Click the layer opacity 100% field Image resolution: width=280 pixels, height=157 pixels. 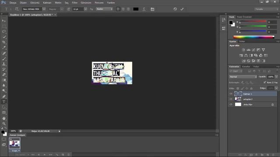point(271,77)
